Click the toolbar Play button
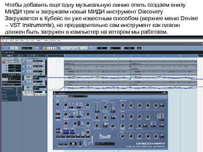The width and height of the screenshot is (203, 152). pyautogui.click(x=50, y=48)
